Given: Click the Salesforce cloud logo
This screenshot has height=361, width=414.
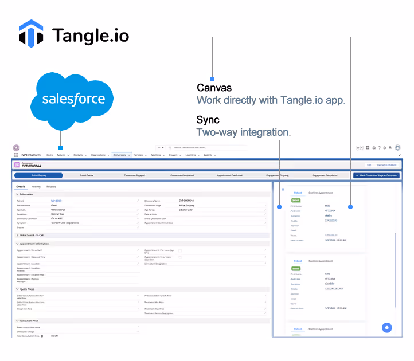Looking at the screenshot, I should pyautogui.click(x=72, y=101).
